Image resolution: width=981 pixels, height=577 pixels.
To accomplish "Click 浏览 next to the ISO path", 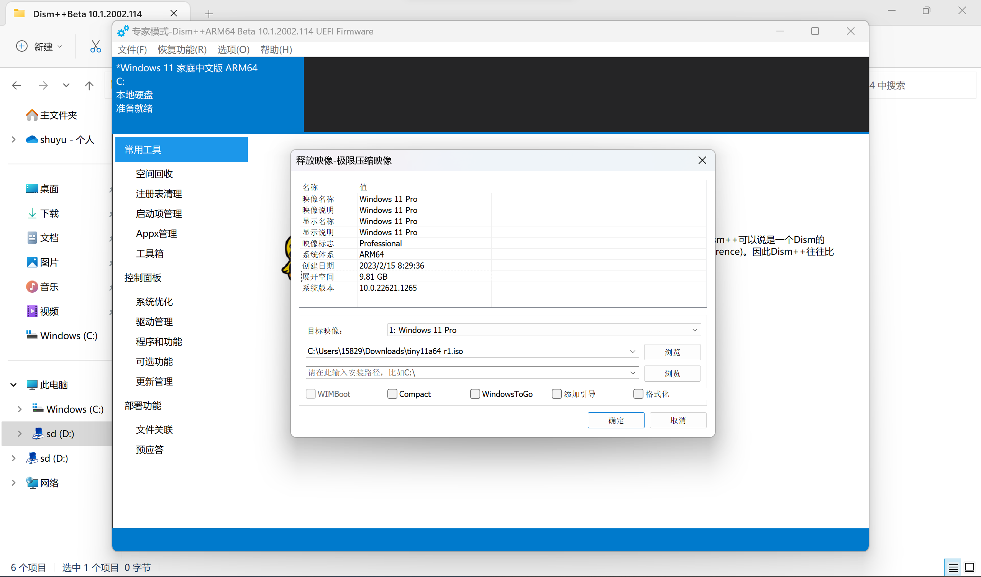I will (672, 352).
